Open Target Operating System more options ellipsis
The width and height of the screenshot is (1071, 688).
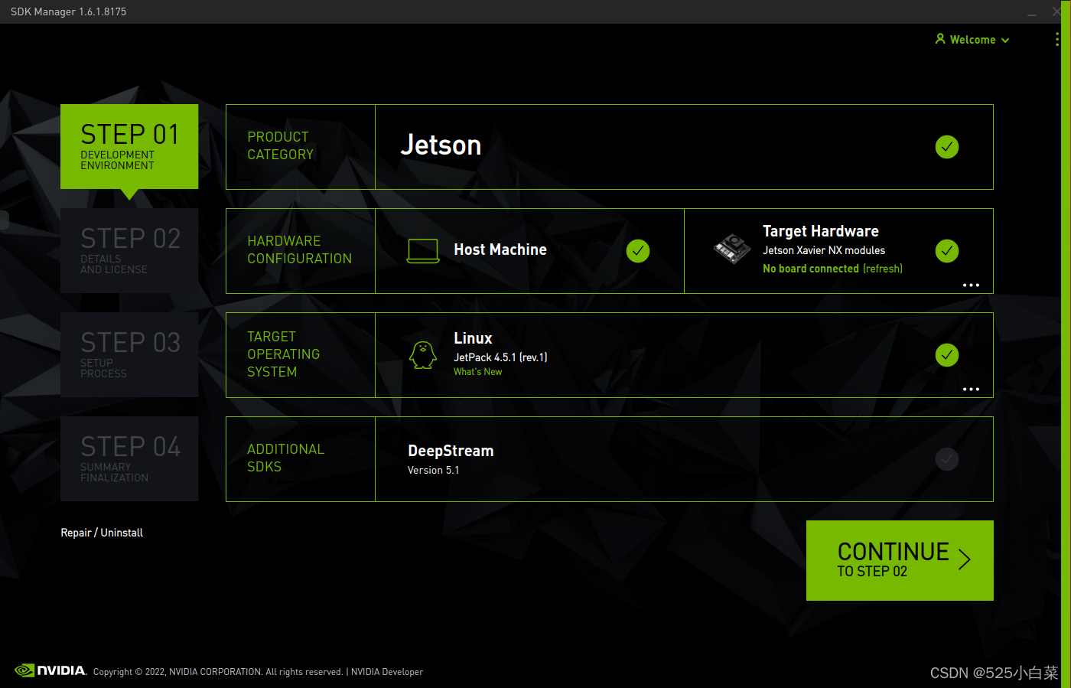click(x=971, y=389)
